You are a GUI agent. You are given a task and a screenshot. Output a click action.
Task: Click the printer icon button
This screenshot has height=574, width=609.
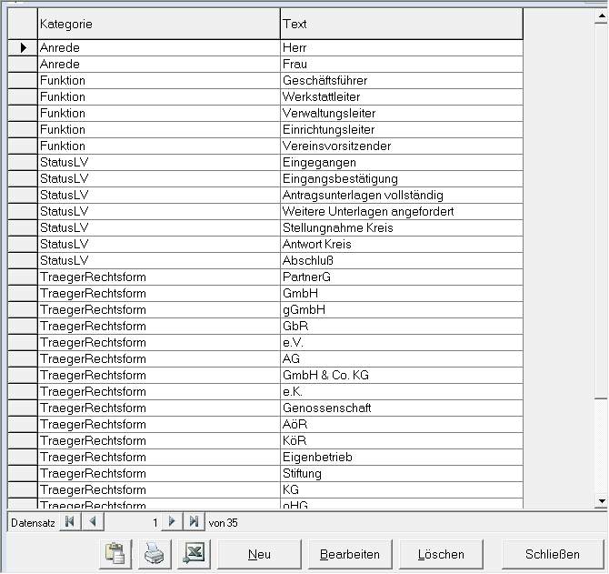pyautogui.click(x=154, y=553)
